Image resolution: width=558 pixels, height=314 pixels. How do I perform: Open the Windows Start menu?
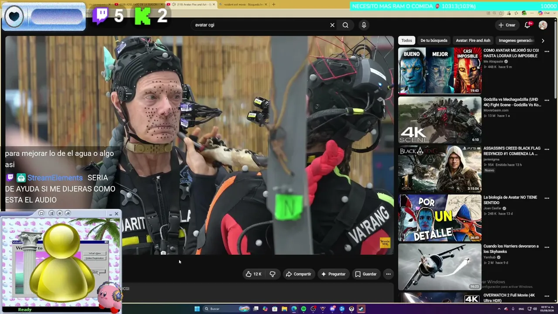point(197,309)
